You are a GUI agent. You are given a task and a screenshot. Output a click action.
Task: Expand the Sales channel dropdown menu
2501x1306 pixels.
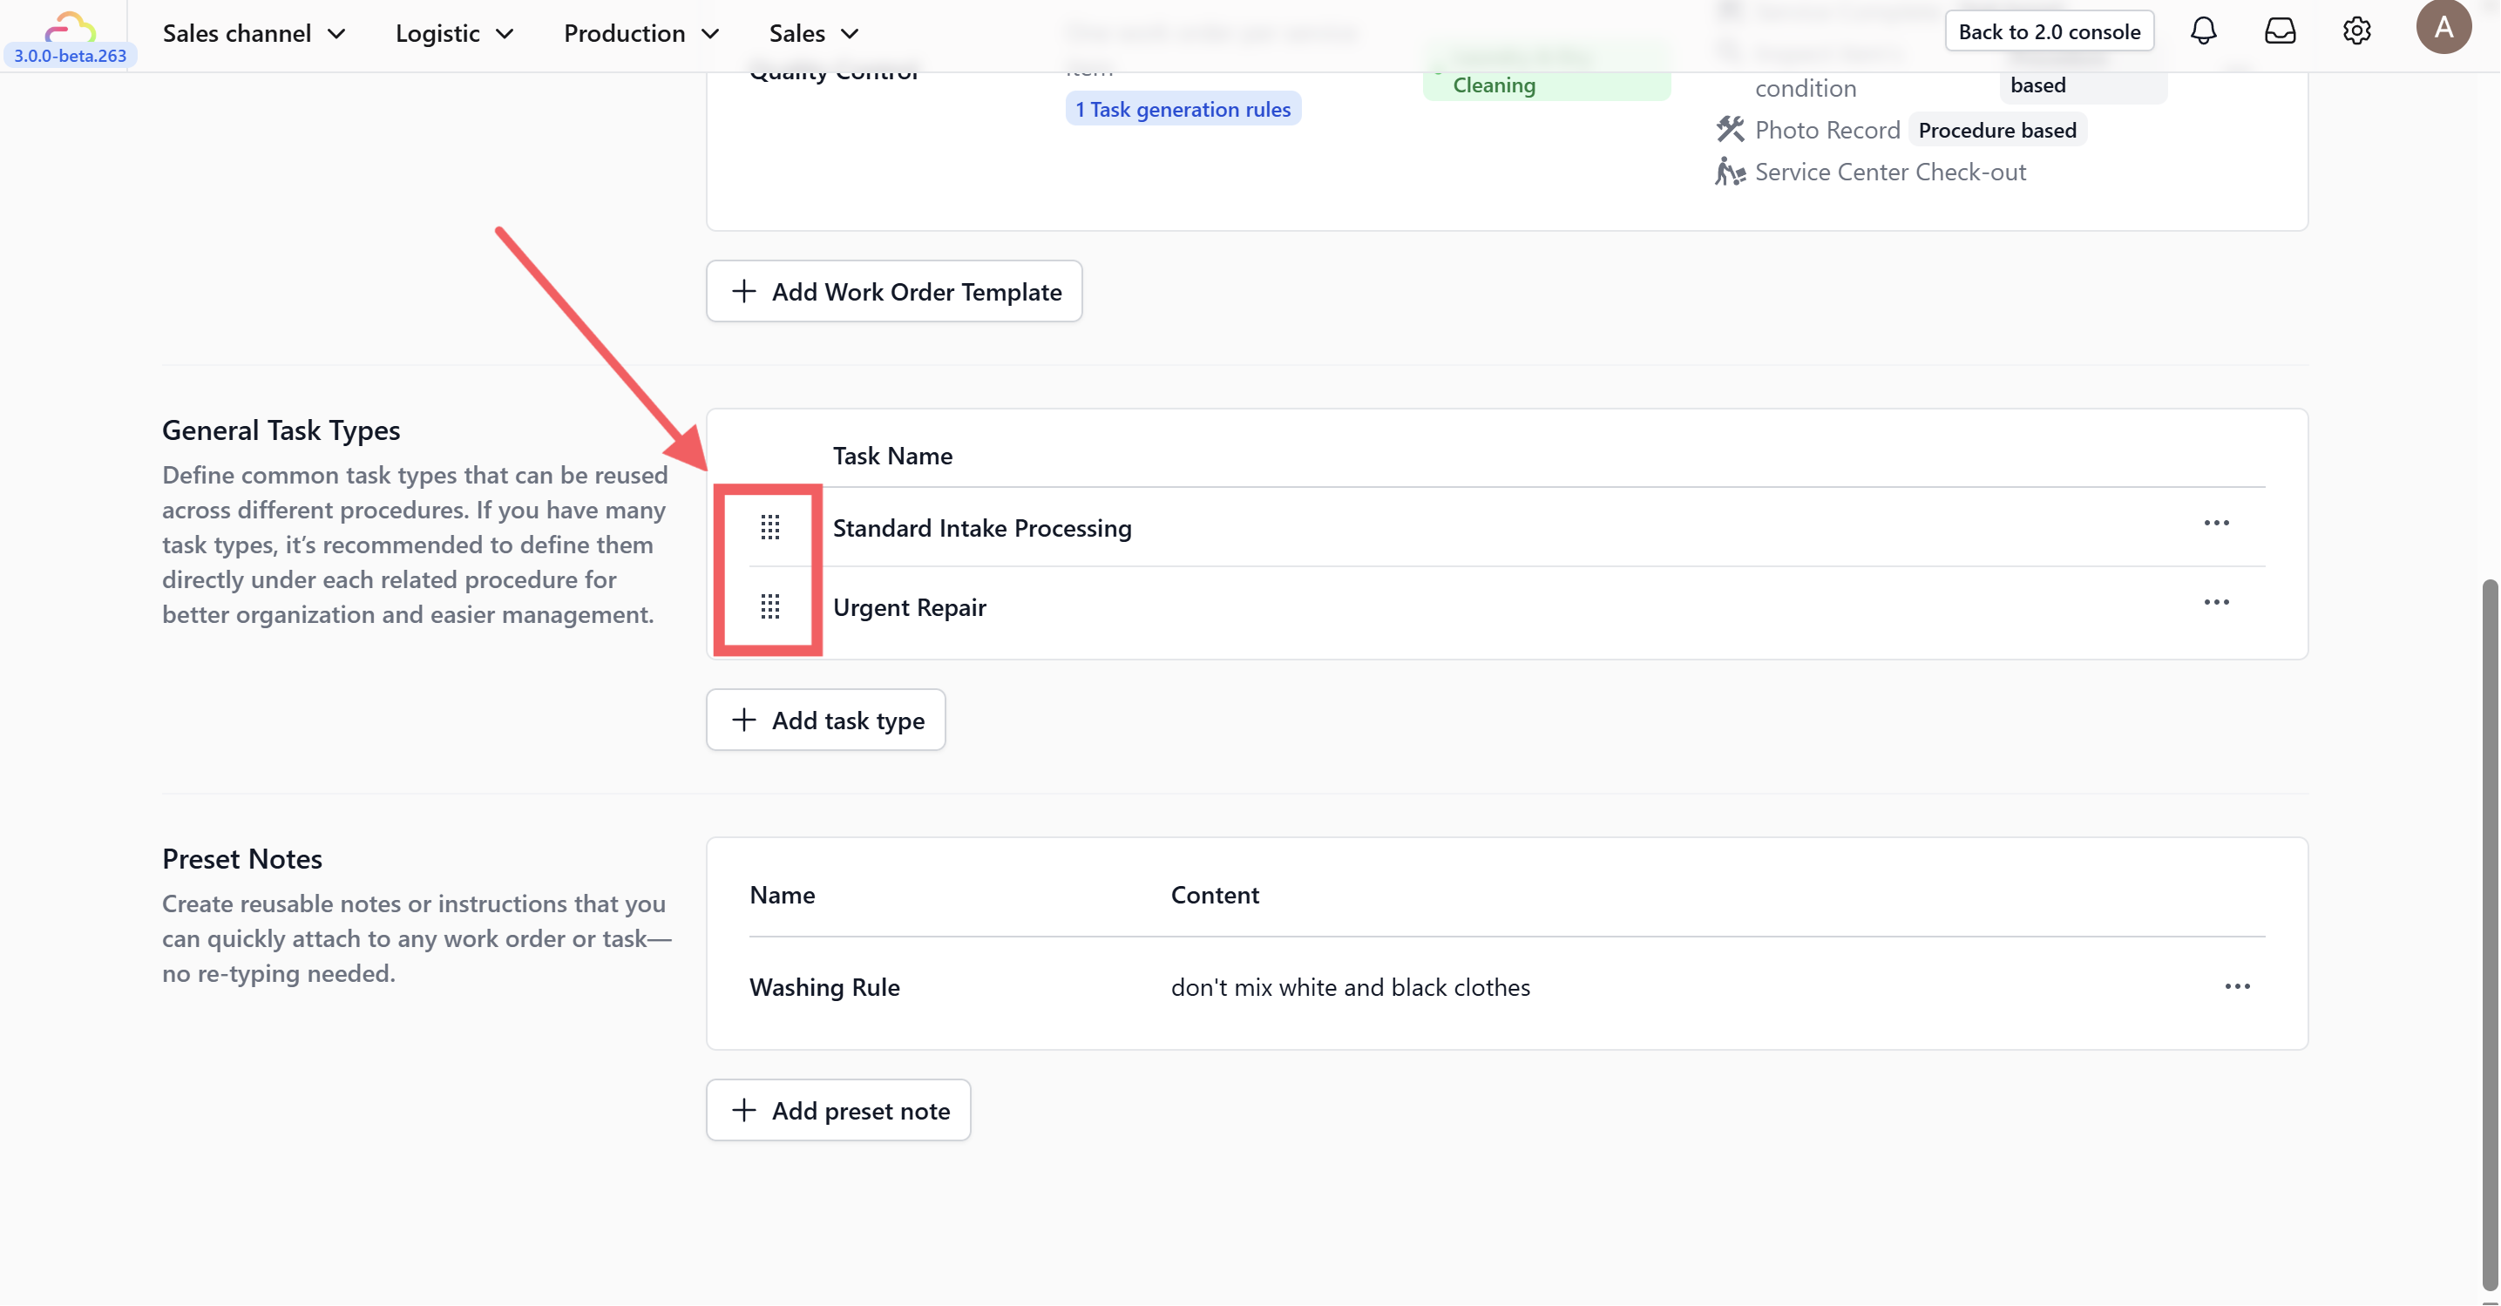pyautogui.click(x=254, y=33)
